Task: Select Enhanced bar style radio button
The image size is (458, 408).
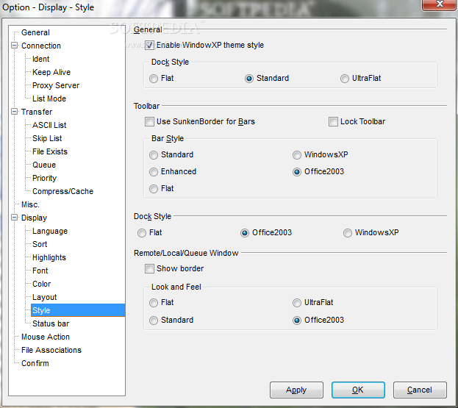Action: (x=154, y=172)
